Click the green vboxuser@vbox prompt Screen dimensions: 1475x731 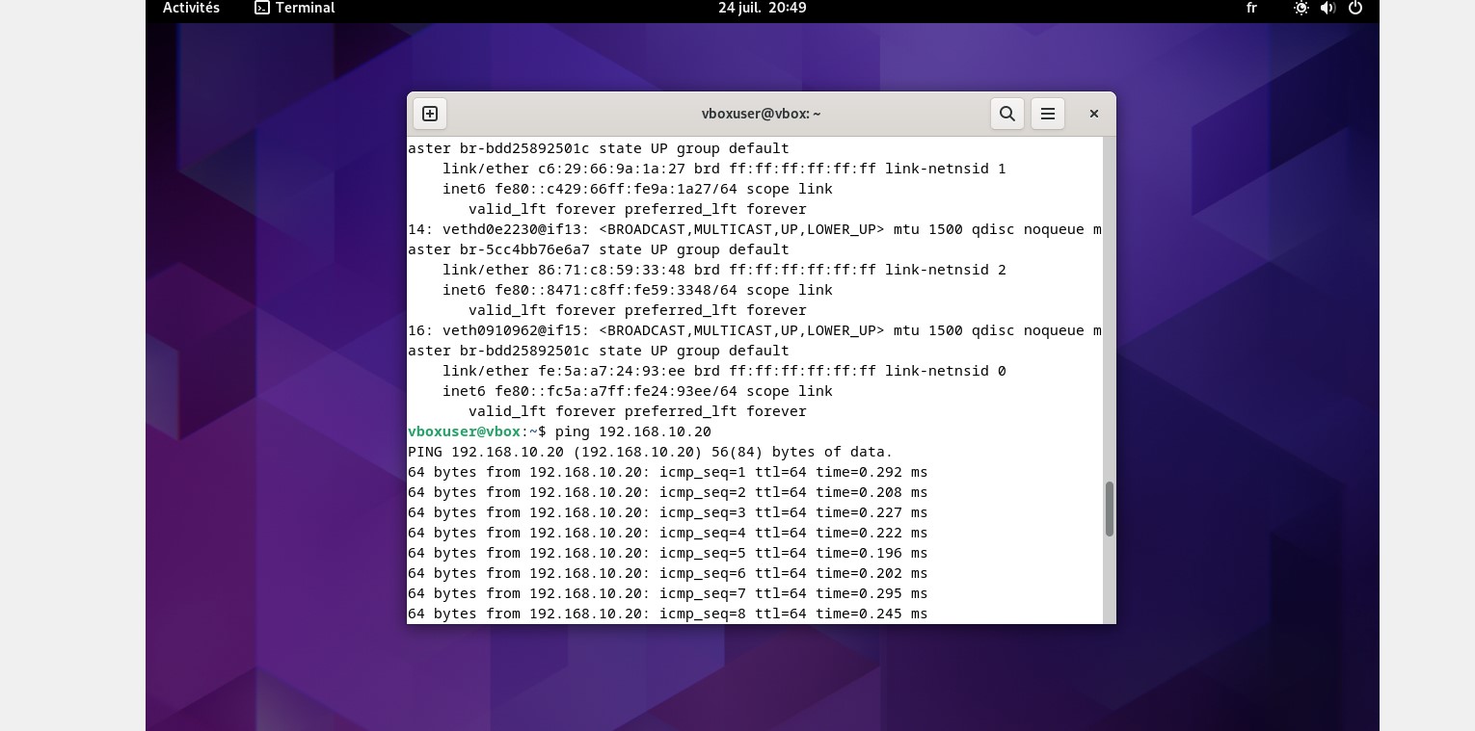click(464, 431)
